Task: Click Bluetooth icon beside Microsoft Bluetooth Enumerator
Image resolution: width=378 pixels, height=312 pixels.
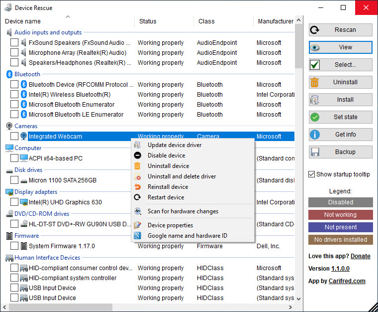Action: (x=23, y=105)
